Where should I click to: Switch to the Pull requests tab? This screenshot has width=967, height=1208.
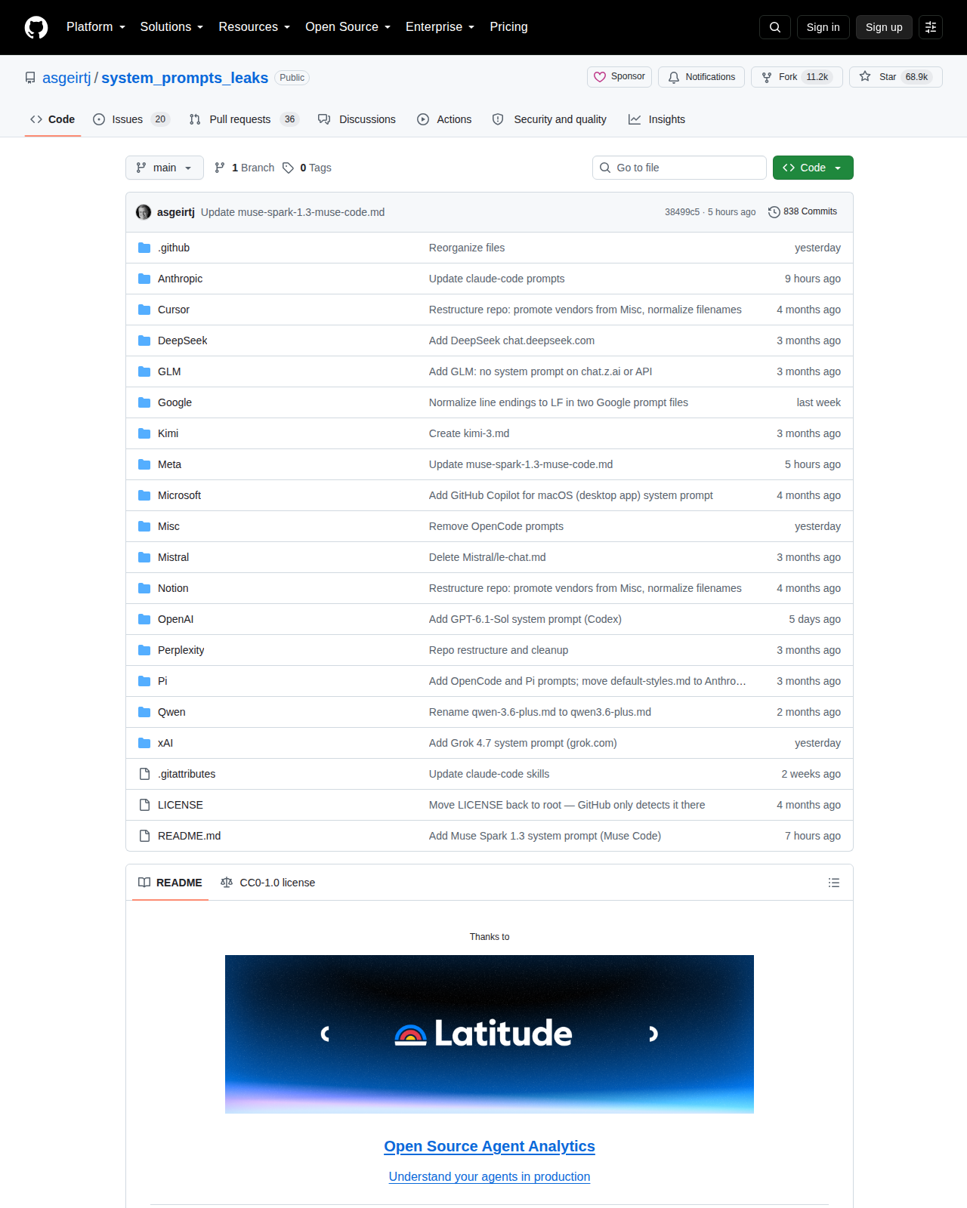[244, 119]
